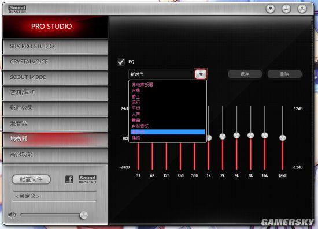Click the speaker volume icon
Image resolution: width=318 pixels, height=229 pixels.
pos(12,215)
